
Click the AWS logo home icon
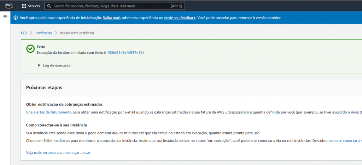tap(9, 6)
